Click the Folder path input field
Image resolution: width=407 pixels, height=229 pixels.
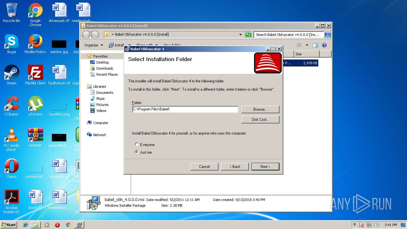pos(185,109)
